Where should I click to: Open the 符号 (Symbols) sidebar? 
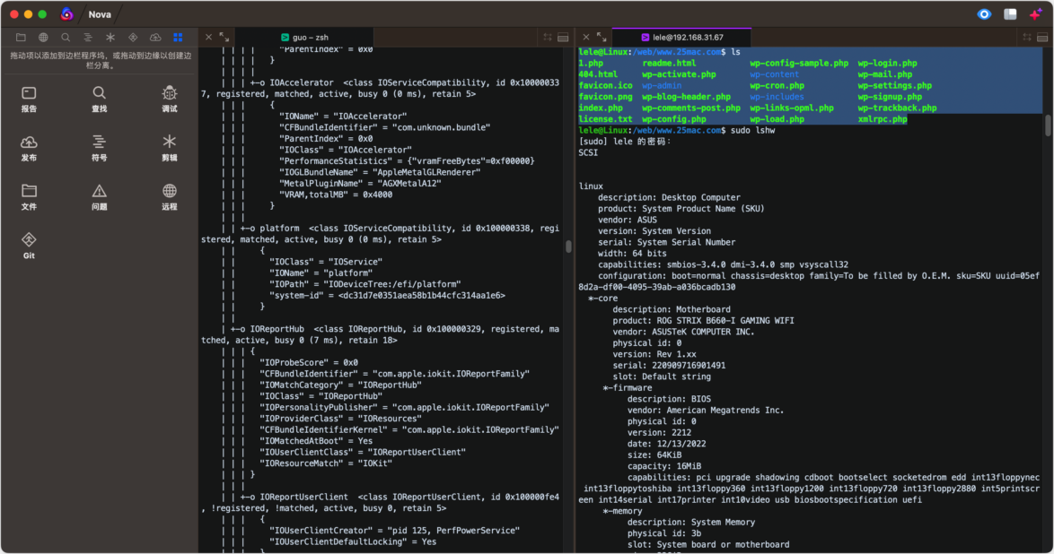pyautogui.click(x=99, y=148)
